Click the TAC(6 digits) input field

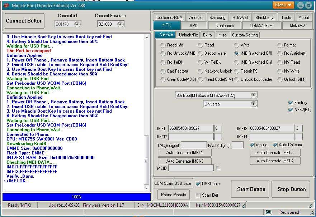194,145
